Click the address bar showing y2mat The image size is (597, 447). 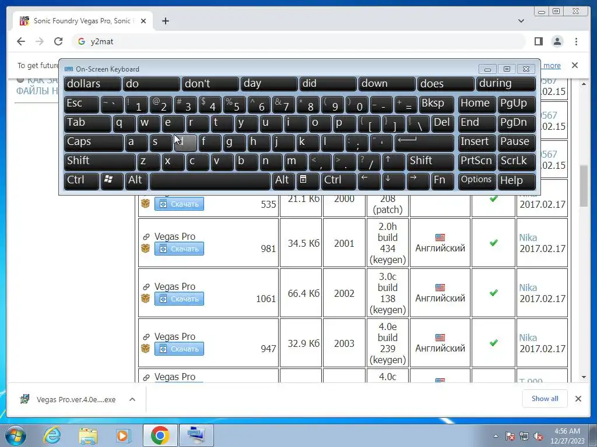point(299,41)
